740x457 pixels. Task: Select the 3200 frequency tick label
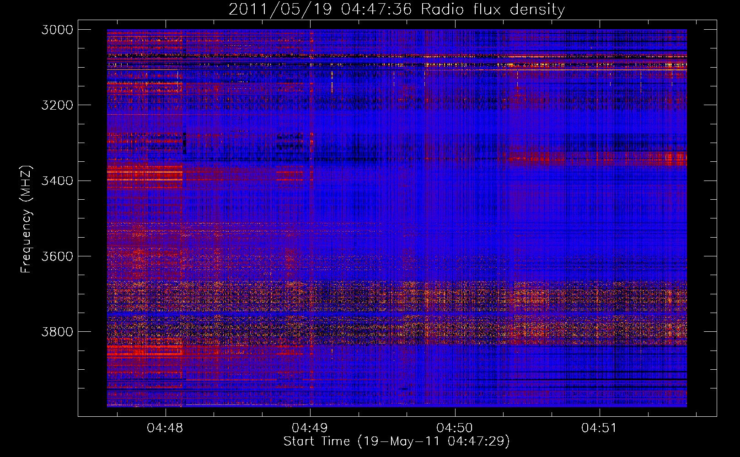coord(57,105)
